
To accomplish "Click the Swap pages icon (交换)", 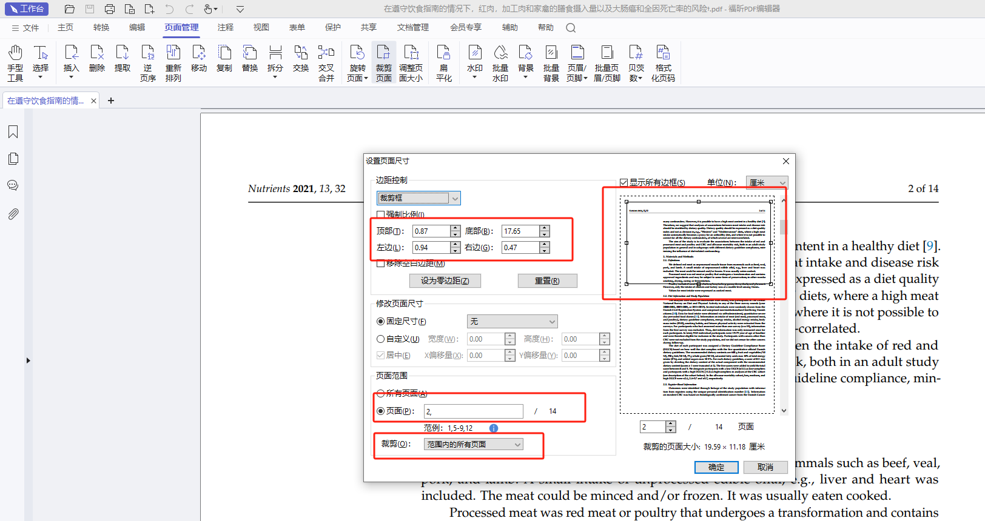I will pyautogui.click(x=301, y=59).
